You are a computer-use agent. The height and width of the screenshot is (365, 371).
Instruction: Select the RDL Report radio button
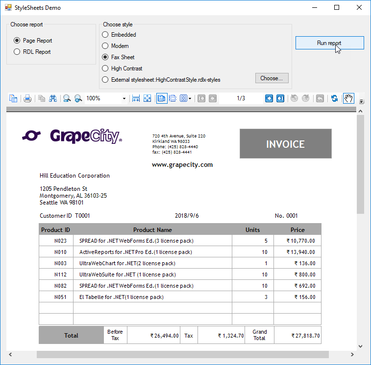point(17,52)
